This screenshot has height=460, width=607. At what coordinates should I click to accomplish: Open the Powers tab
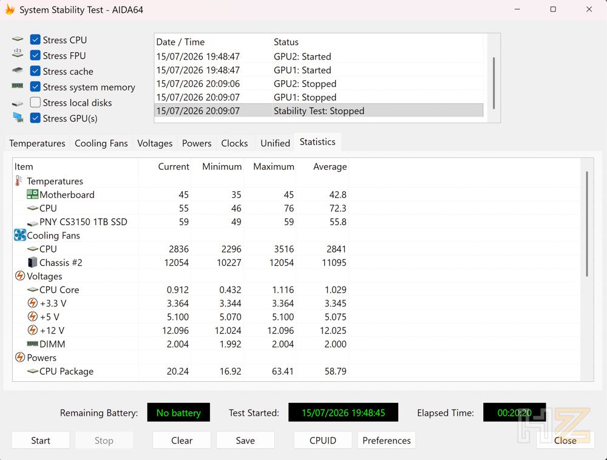(x=197, y=143)
